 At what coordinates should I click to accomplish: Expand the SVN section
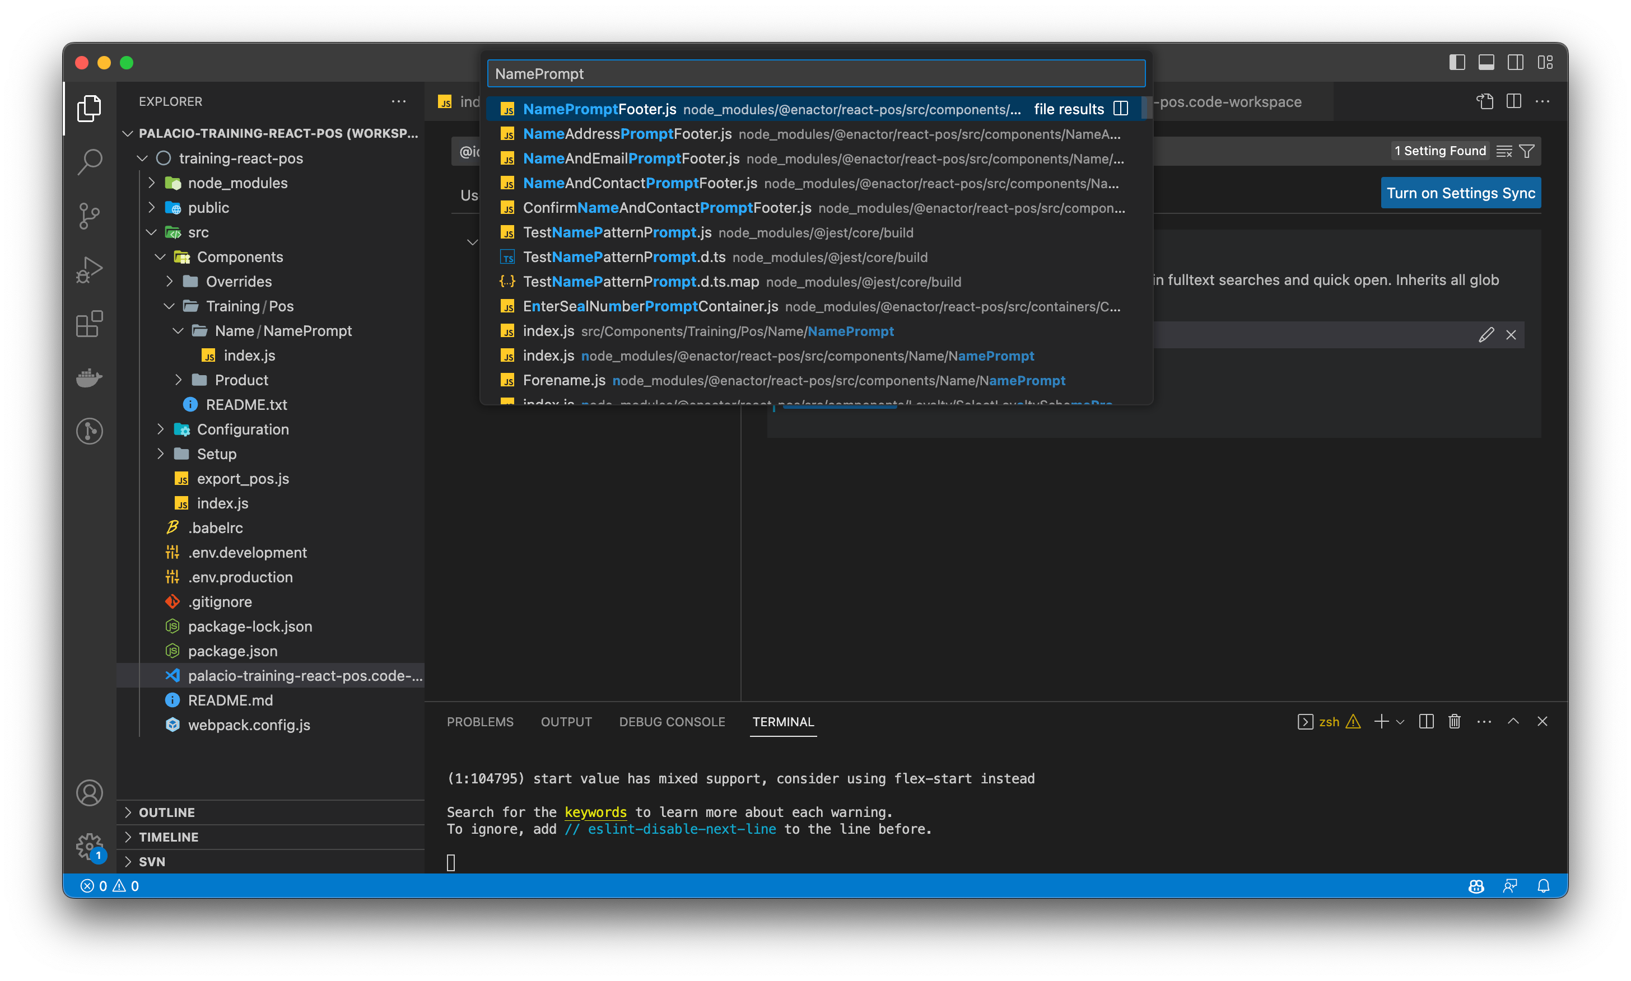pos(271,861)
